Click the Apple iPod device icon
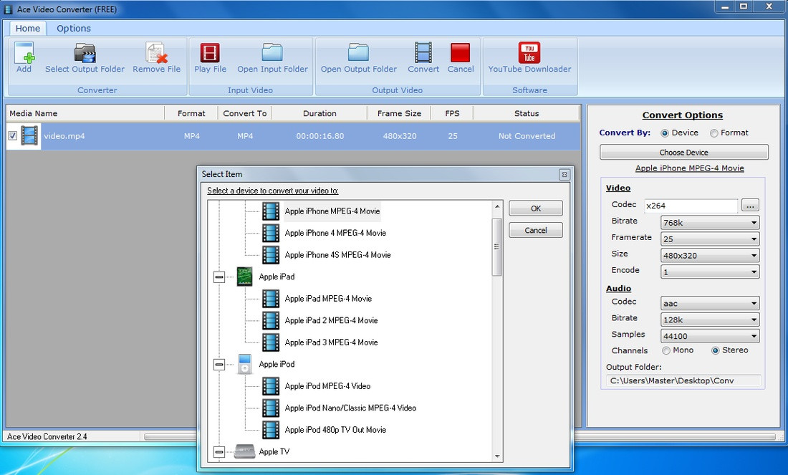 click(245, 364)
